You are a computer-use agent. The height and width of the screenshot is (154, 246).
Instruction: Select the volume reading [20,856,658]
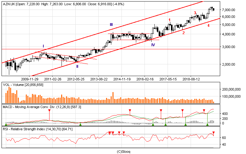coord(34,85)
